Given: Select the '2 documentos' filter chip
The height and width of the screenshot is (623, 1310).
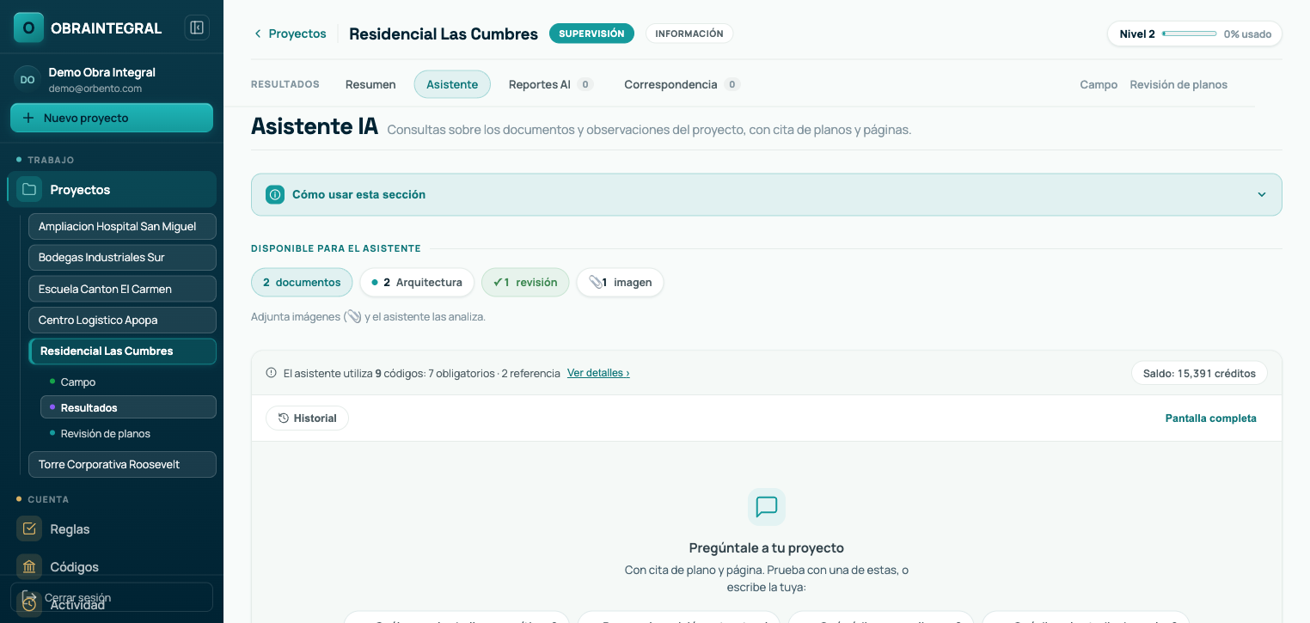Looking at the screenshot, I should pos(302,282).
